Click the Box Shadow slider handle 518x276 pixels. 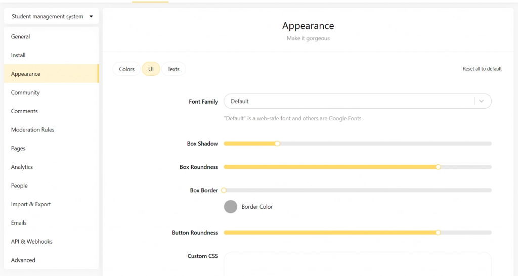click(x=277, y=144)
